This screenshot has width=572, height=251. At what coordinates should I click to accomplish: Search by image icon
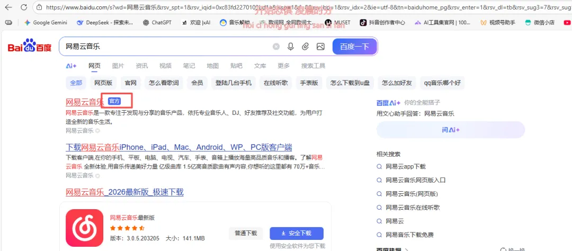pos(320,46)
